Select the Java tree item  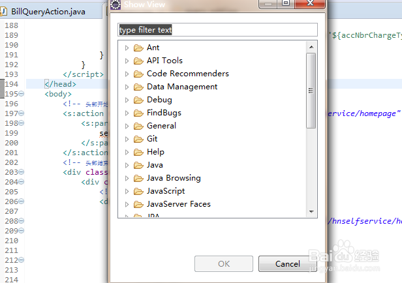[155, 165]
